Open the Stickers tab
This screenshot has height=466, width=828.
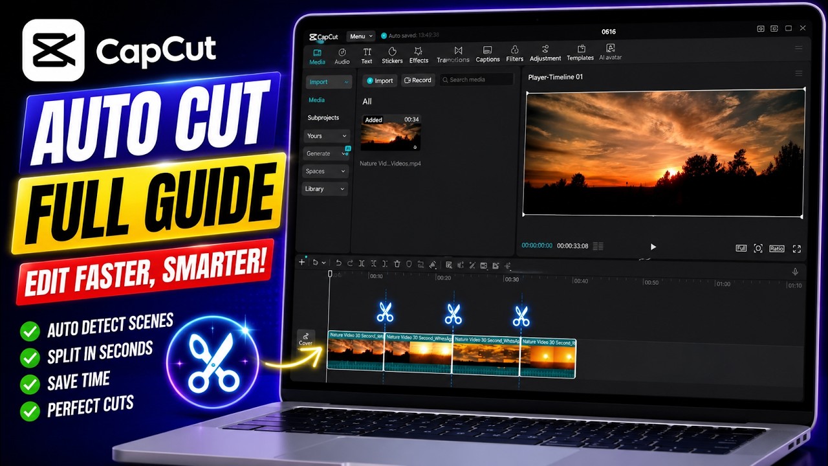point(392,55)
